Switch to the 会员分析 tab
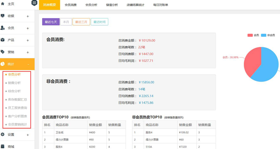The width and height of the screenshot is (280, 149). click(91, 5)
